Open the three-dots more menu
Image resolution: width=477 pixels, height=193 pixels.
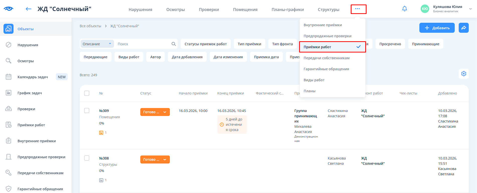tap(357, 9)
